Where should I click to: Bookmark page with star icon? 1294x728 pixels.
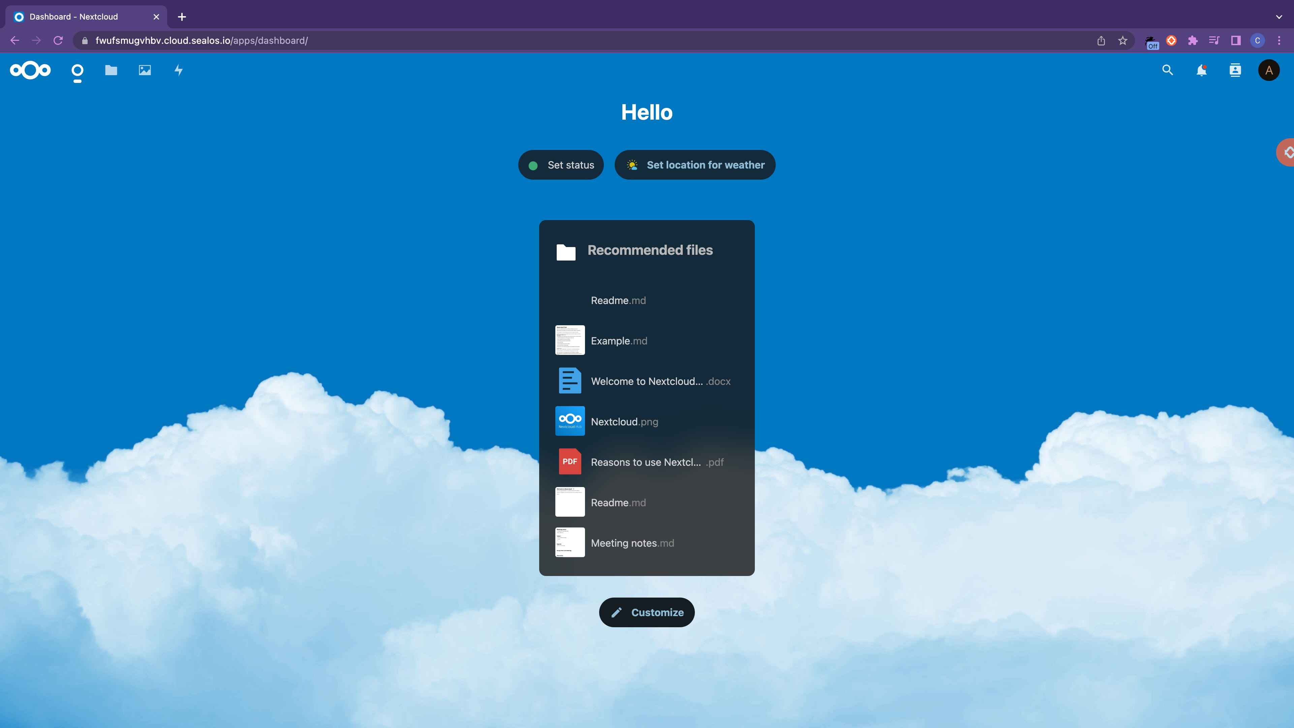click(x=1123, y=41)
